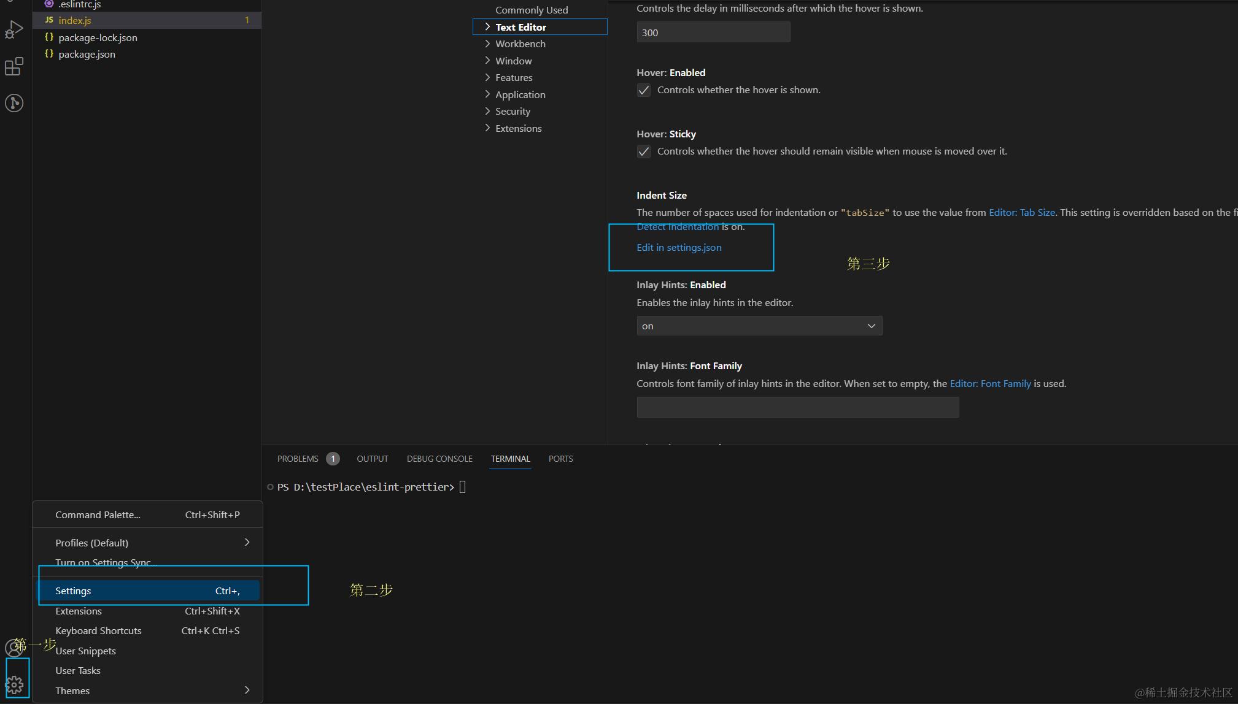Image resolution: width=1238 pixels, height=704 pixels.
Task: Expand the Themes submenu arrow
Action: click(x=247, y=690)
